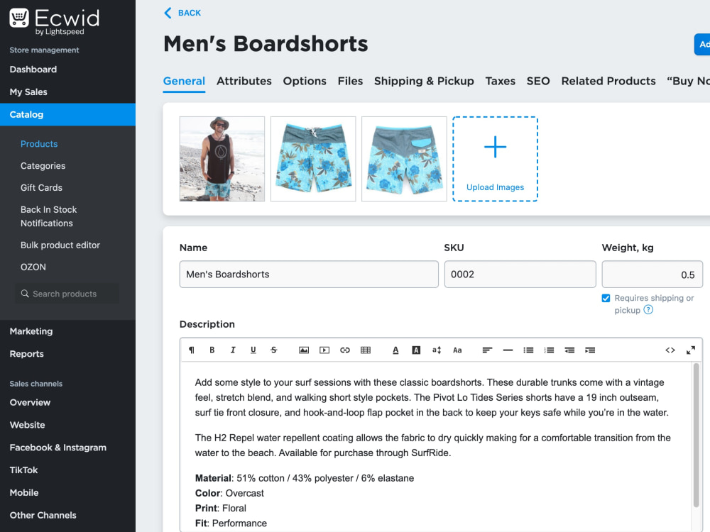Screen dimensions: 710x532
Task: Insert an image into the description
Action: pyautogui.click(x=304, y=350)
